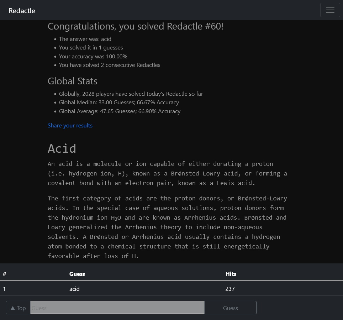This screenshot has height=320, width=343.
Task: Click the 237 hits value
Action: click(230, 289)
